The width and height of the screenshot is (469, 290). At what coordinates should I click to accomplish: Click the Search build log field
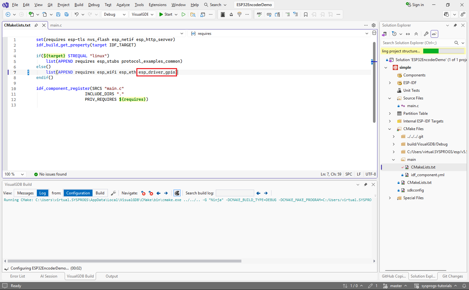235,193
